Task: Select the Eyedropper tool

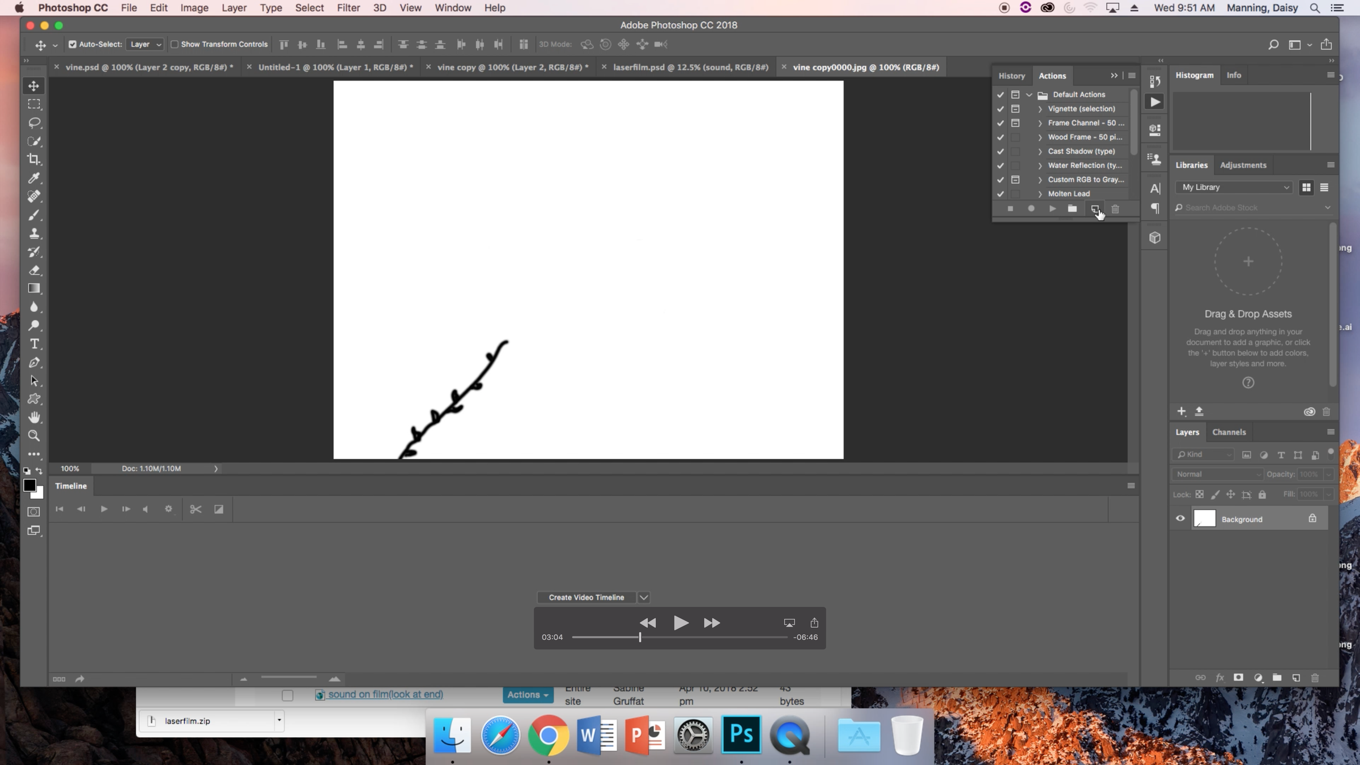Action: pos(34,178)
